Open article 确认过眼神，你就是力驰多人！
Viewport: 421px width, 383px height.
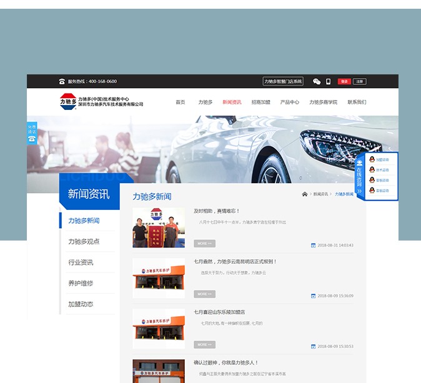(226, 362)
